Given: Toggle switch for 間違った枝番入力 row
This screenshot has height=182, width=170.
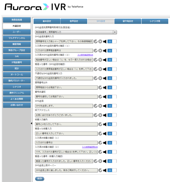Looking at the screenshot, I should (x=112, y=134).
